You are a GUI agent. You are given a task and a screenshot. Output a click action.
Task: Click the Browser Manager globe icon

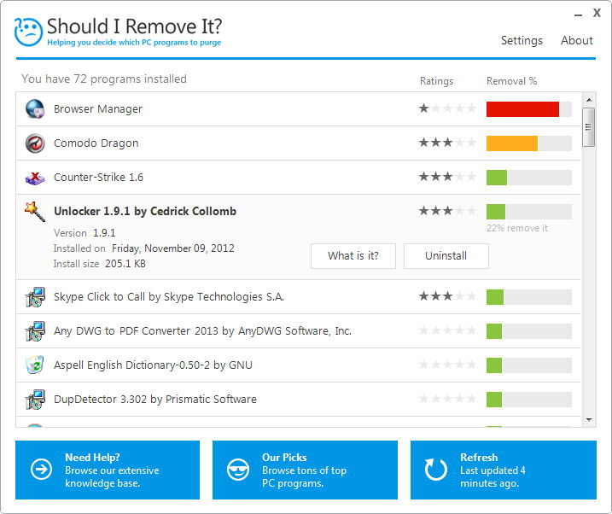[x=35, y=109]
